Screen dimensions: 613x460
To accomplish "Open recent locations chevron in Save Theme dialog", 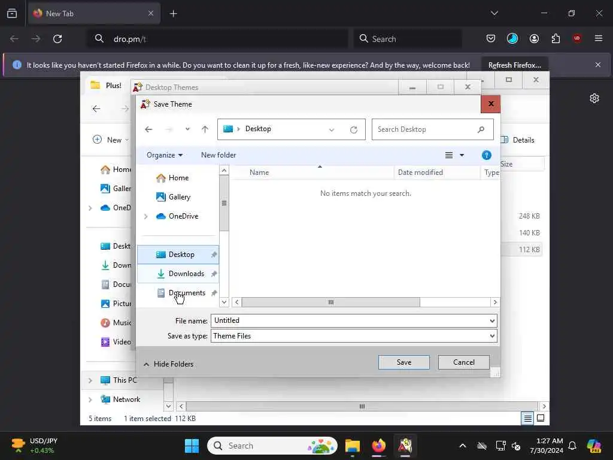I will point(187,129).
